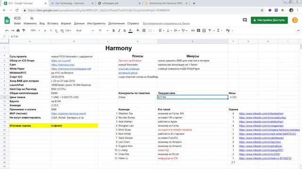Insert a comment from the toolbar

(x=198, y=31)
